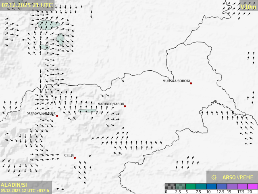258x194 pixels.
Task: Click the ALADIN/SI model label
Action: [x=14, y=185]
